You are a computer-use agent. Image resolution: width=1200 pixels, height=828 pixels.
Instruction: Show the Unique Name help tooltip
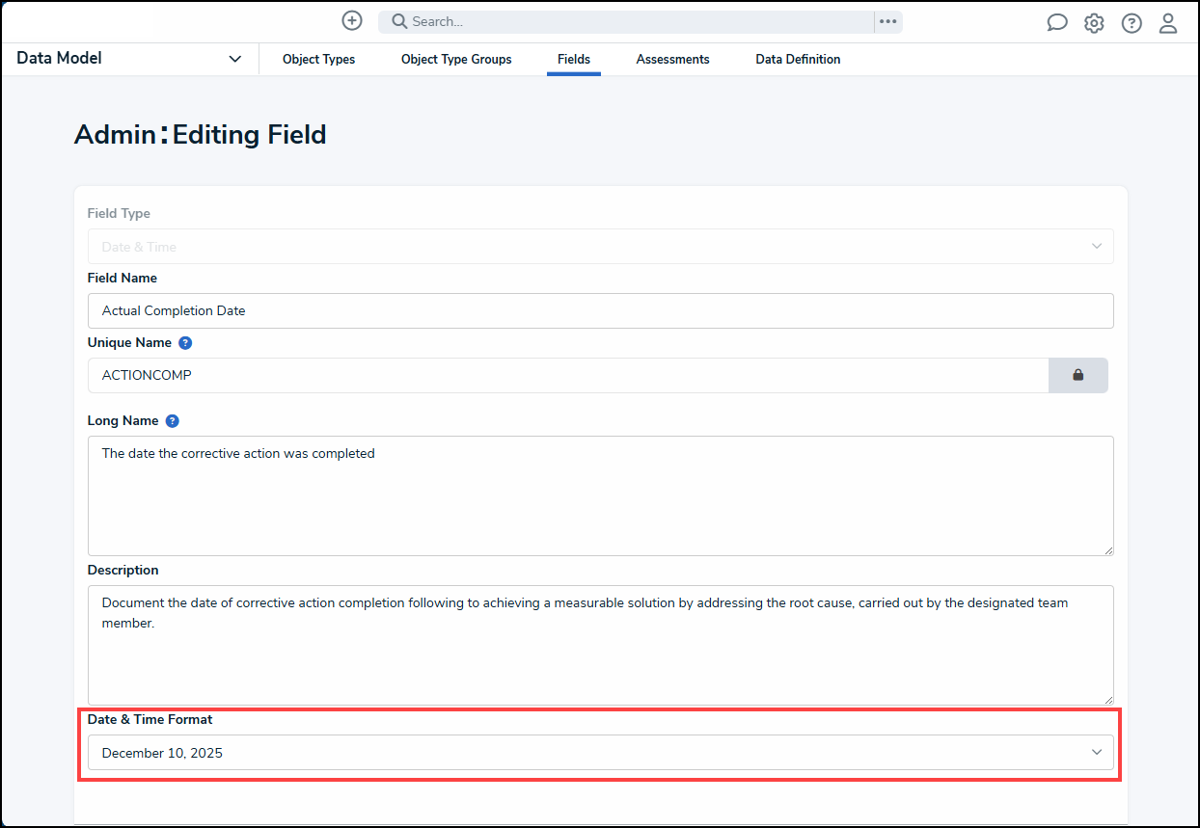[x=184, y=342]
